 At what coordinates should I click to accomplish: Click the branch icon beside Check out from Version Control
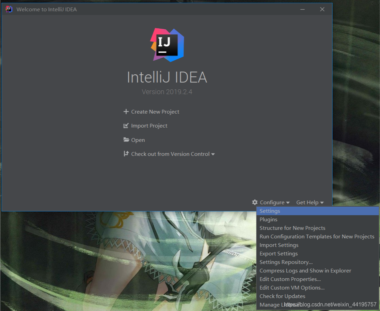126,154
